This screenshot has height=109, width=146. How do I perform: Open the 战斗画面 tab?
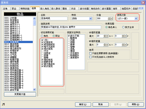106,9
